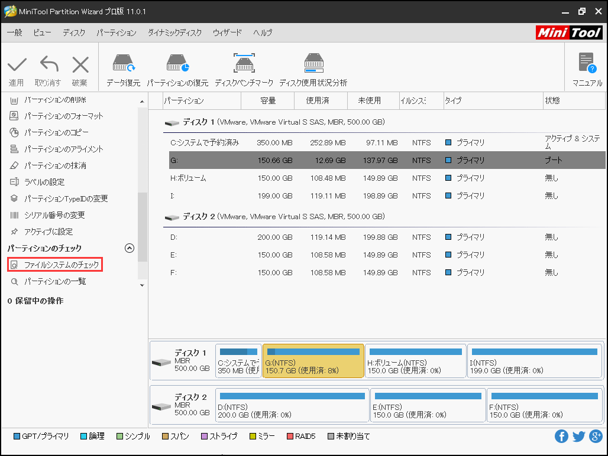Click I:(NTFS) block in disk map
This screenshot has height=456, width=608.
pos(535,361)
